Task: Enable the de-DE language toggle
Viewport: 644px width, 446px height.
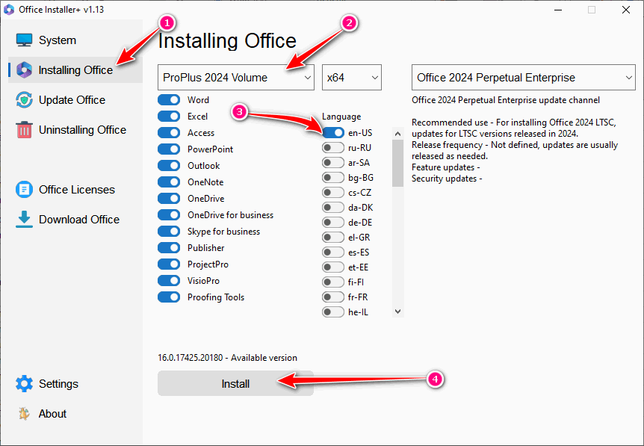Action: [333, 222]
